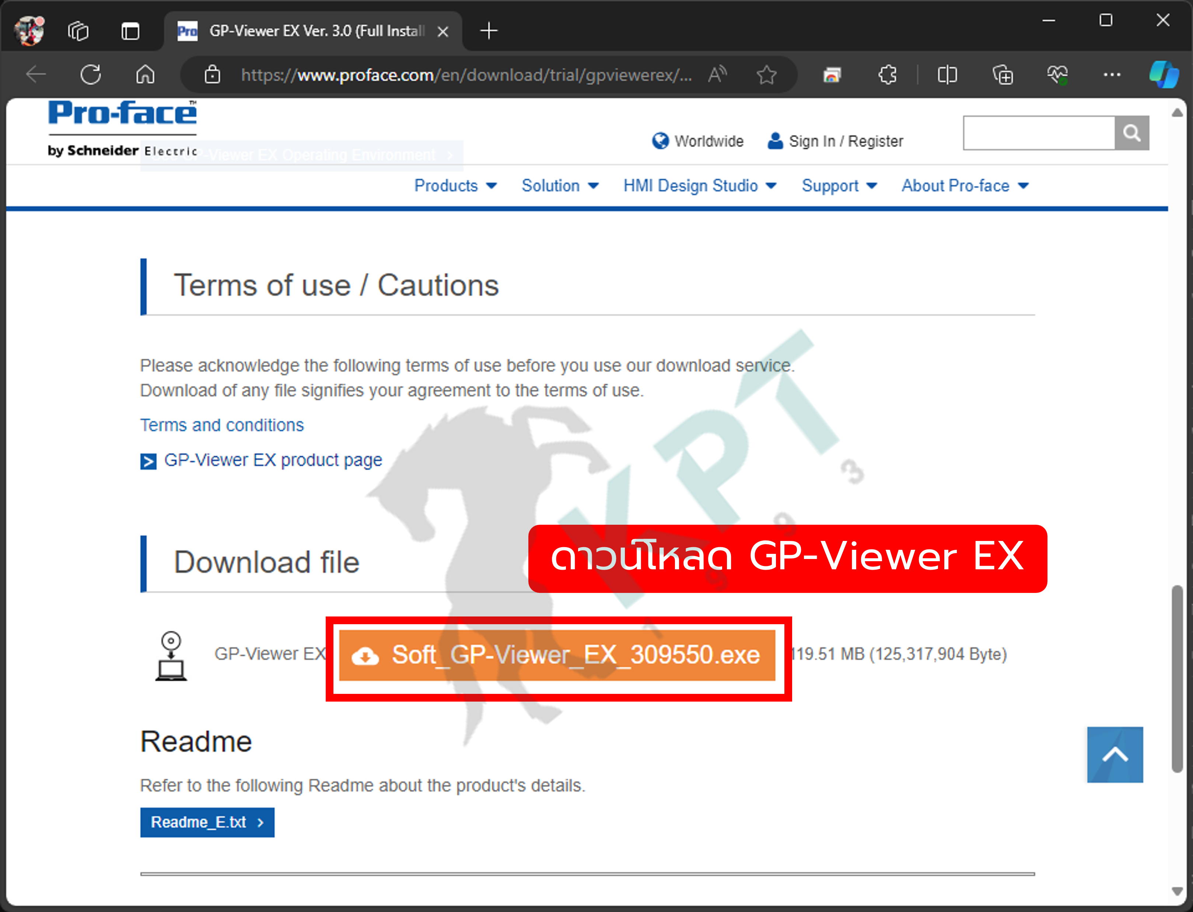Viewport: 1193px width, 912px height.
Task: Open the Workspaces icon
Action: click(78, 31)
